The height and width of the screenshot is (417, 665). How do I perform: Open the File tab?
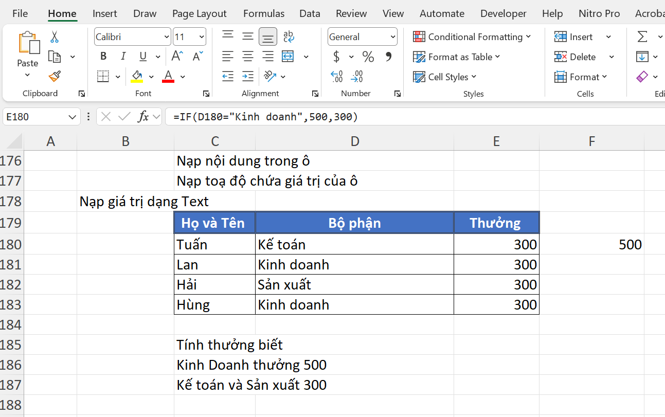point(20,13)
